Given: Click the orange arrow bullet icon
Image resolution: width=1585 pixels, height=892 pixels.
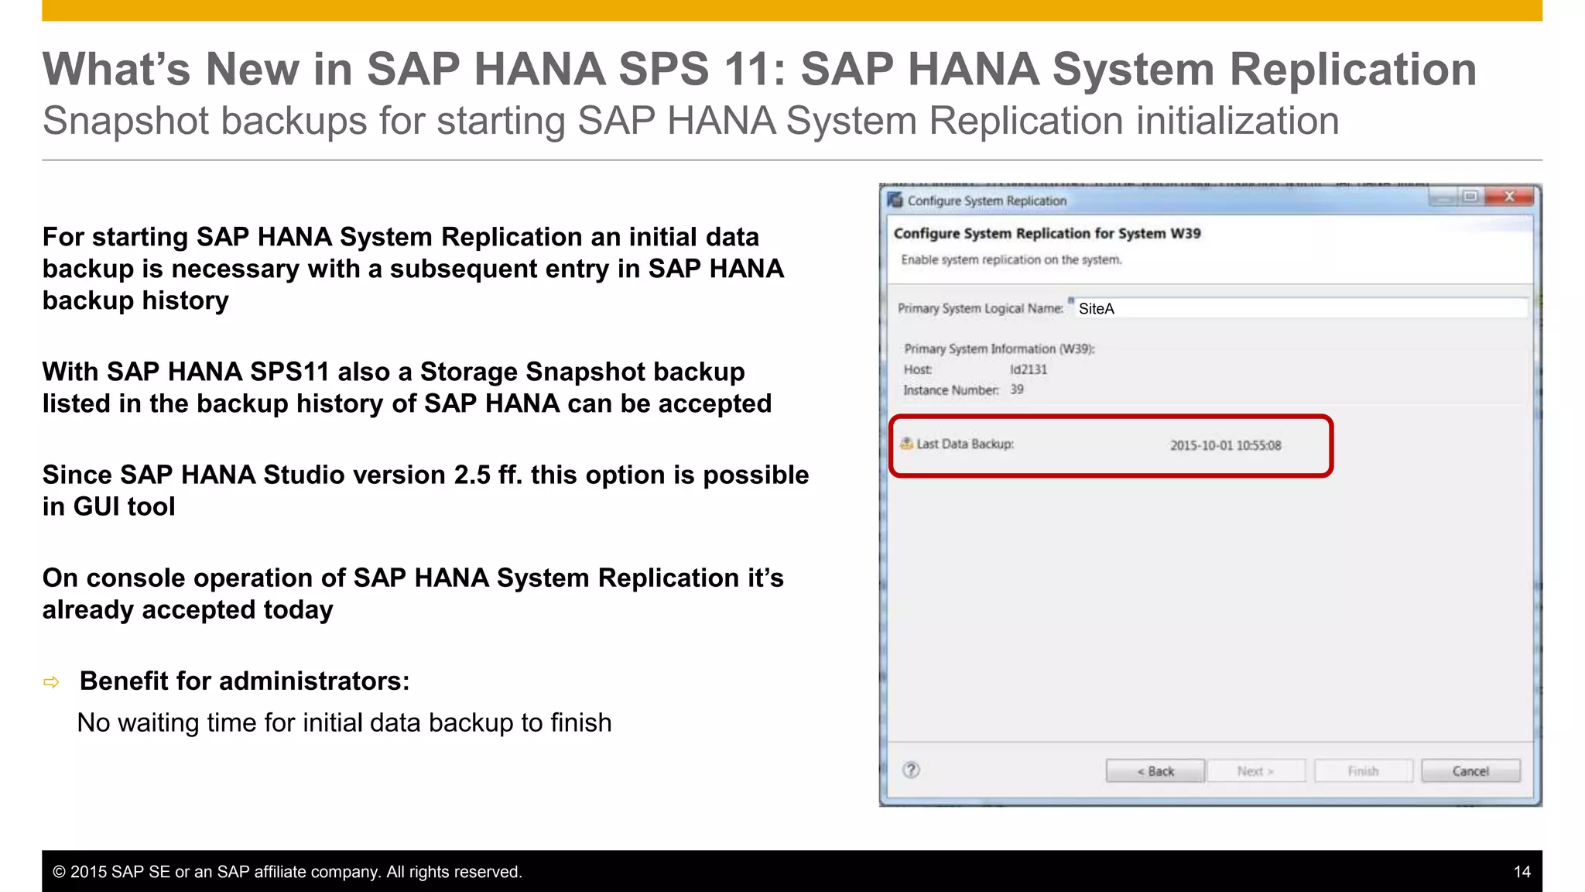Looking at the screenshot, I should [x=51, y=682].
